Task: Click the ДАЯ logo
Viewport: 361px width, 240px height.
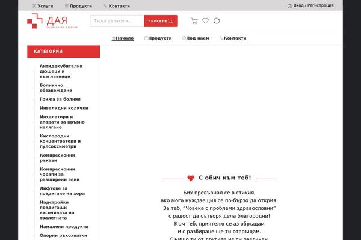Action: click(52, 21)
